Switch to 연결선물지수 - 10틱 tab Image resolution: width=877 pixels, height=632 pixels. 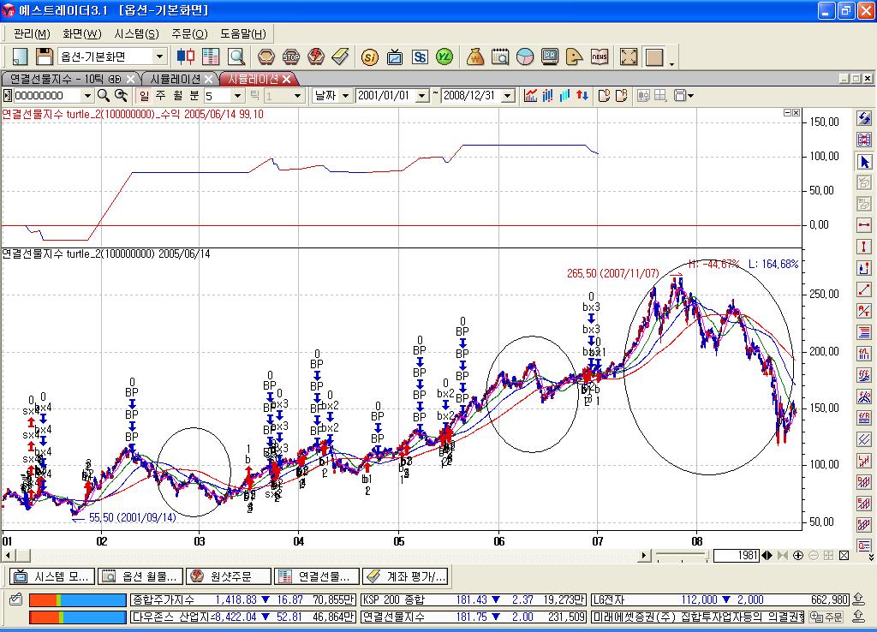[x=66, y=79]
